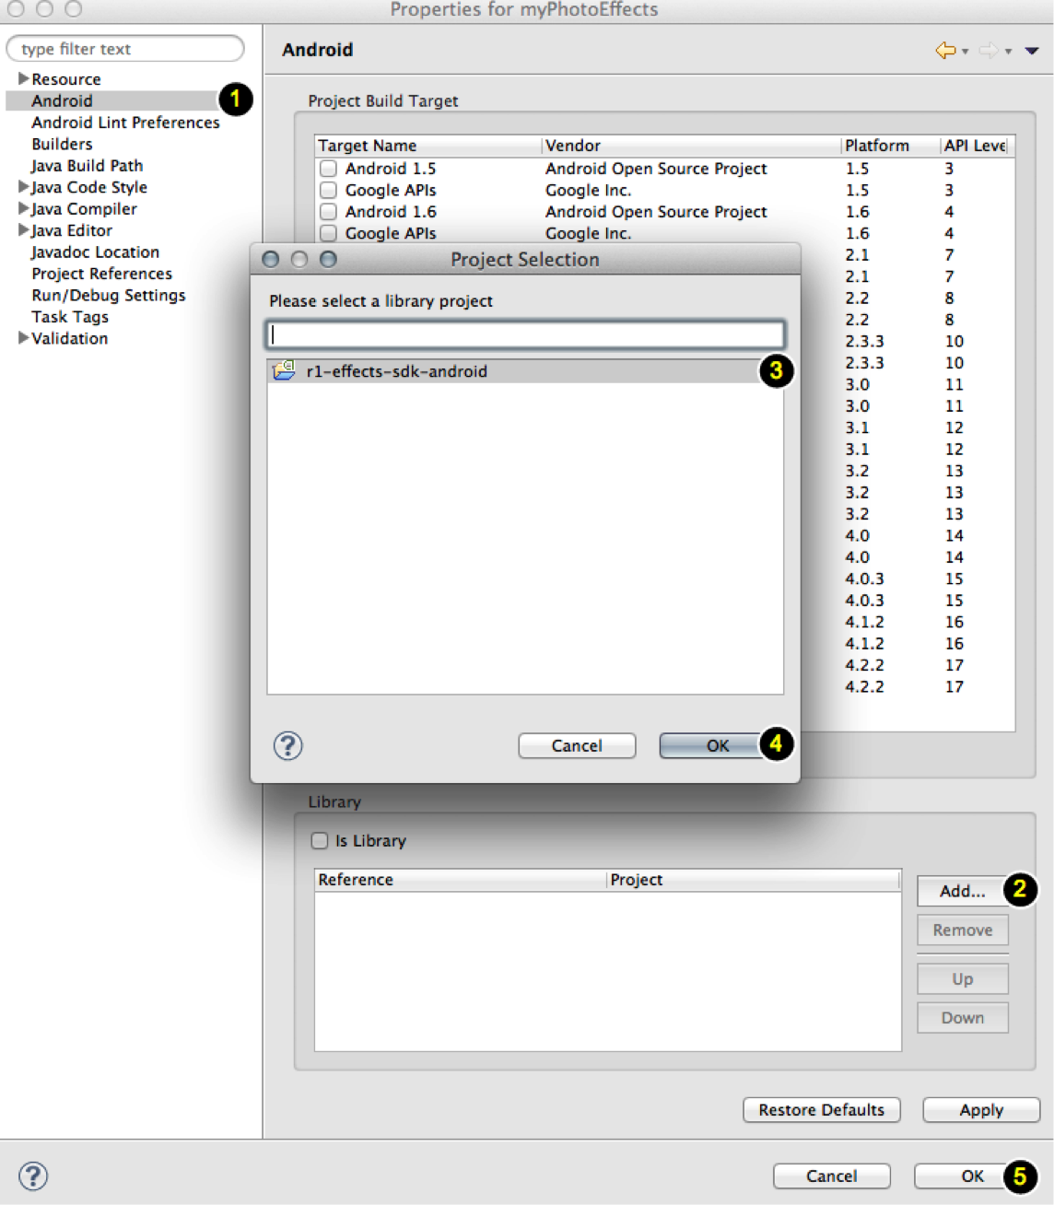Click Restore Defaults button
Image resolution: width=1054 pixels, height=1205 pixels.
[822, 1110]
